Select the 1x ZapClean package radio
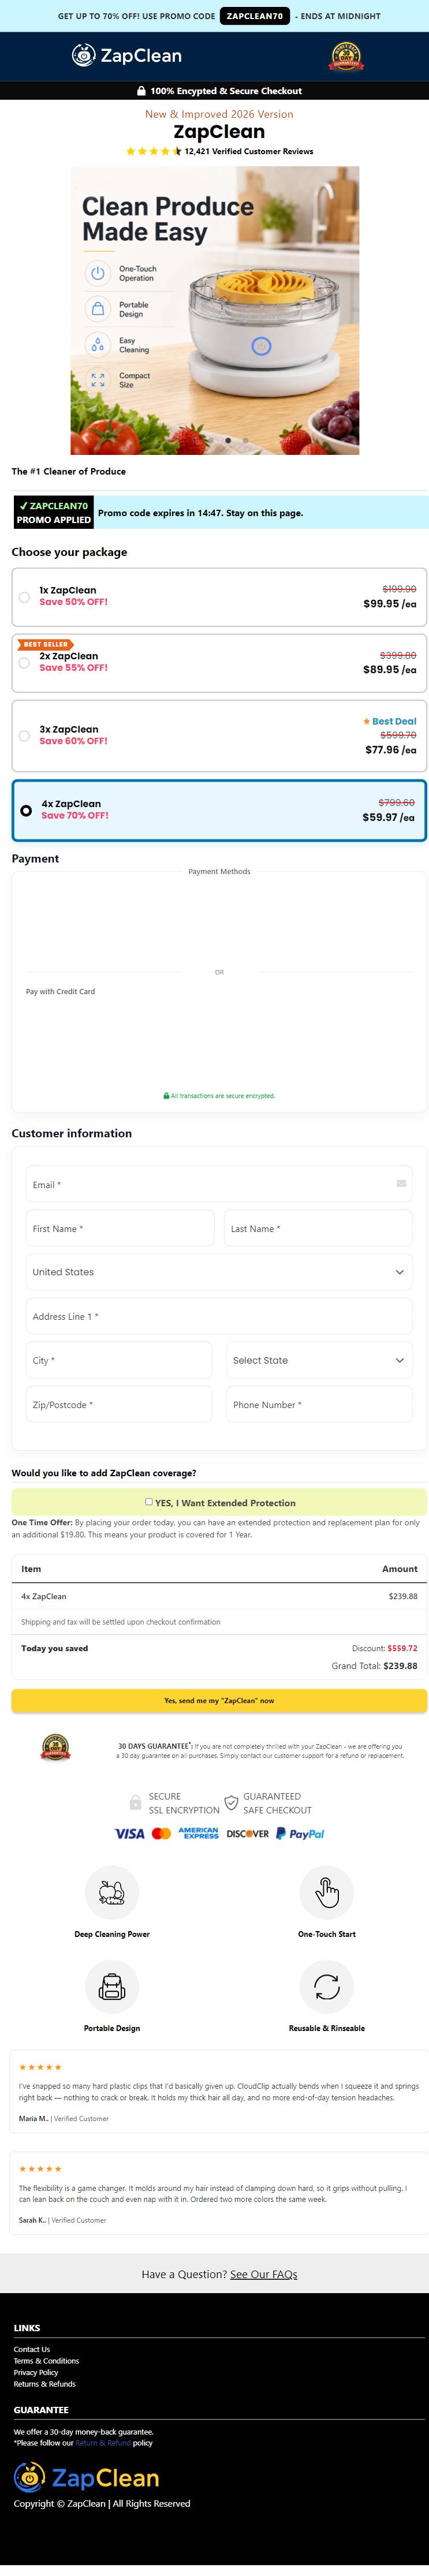The image size is (429, 2576). 24,597
